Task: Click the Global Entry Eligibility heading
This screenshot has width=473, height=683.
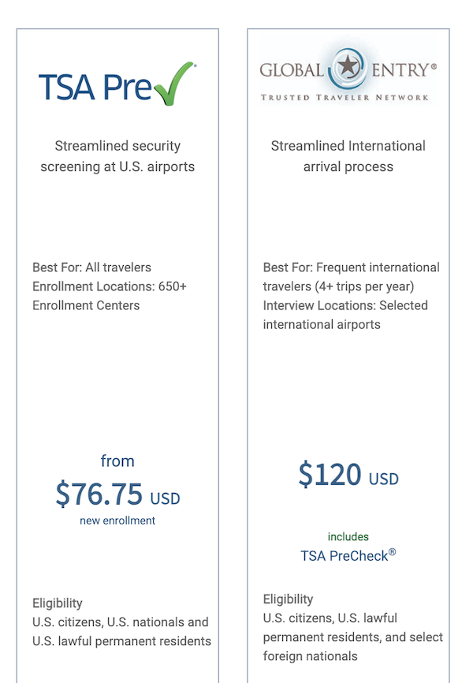Action: [288, 599]
